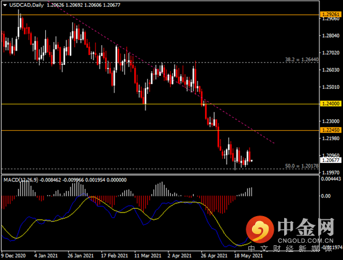343x260 pixels.
Task: Click the 38.2 = 1.26440 Fibonacci label
Action: click(302, 59)
